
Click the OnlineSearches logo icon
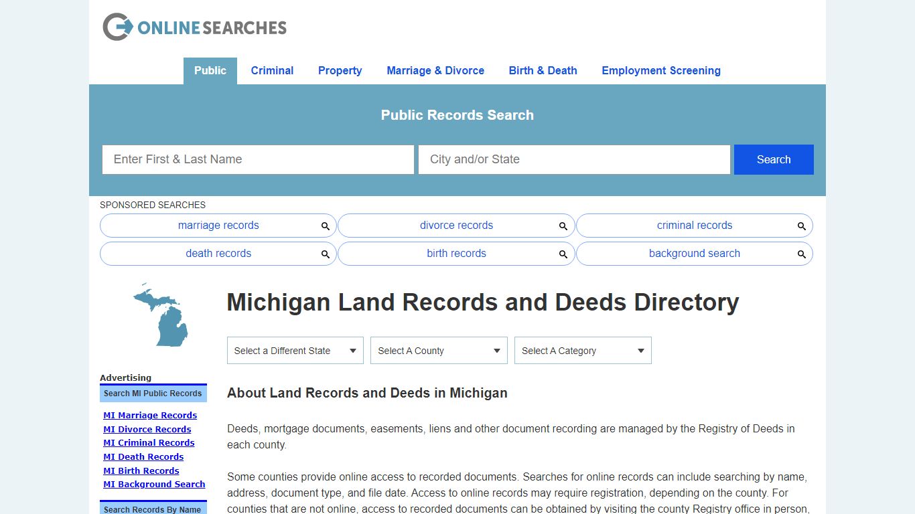(117, 27)
